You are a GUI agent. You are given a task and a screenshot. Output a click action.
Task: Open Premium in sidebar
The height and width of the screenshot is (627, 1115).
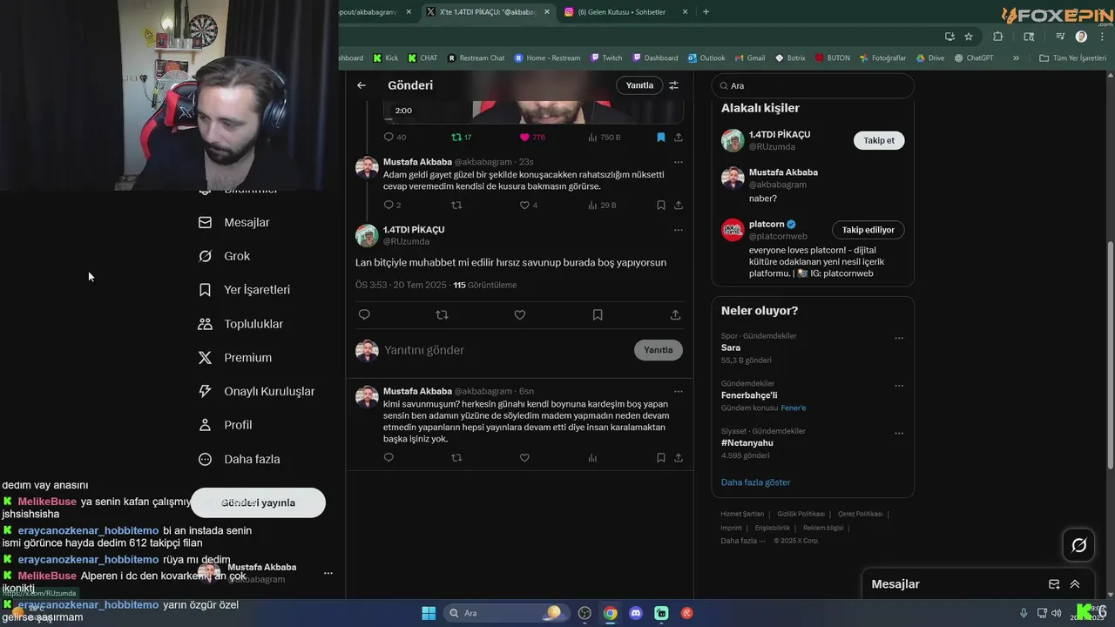point(234,358)
